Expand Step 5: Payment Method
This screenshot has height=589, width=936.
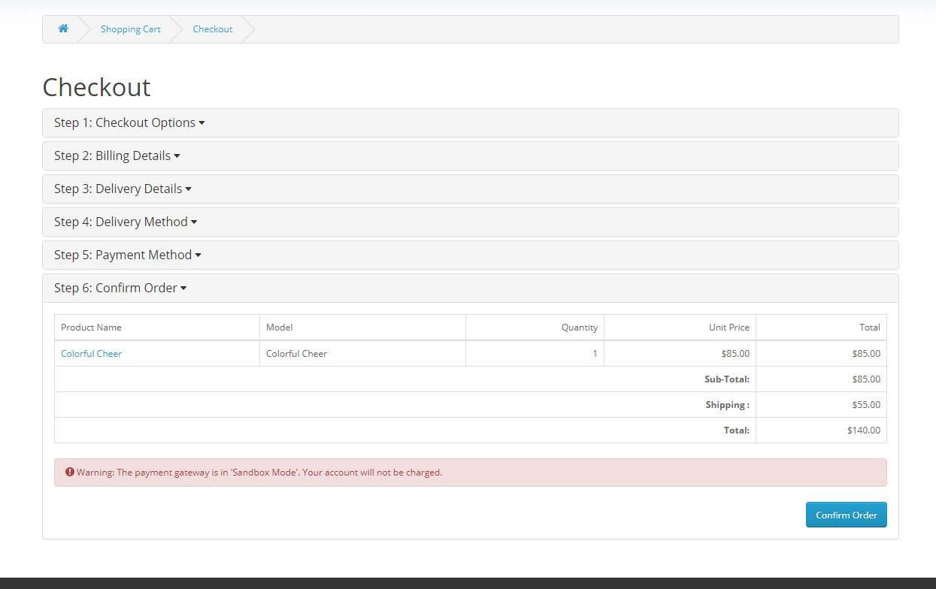click(x=128, y=255)
